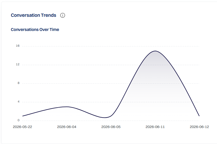Click the y-axis value 0
Viewport: 217px width, 144px height.
(x=19, y=120)
